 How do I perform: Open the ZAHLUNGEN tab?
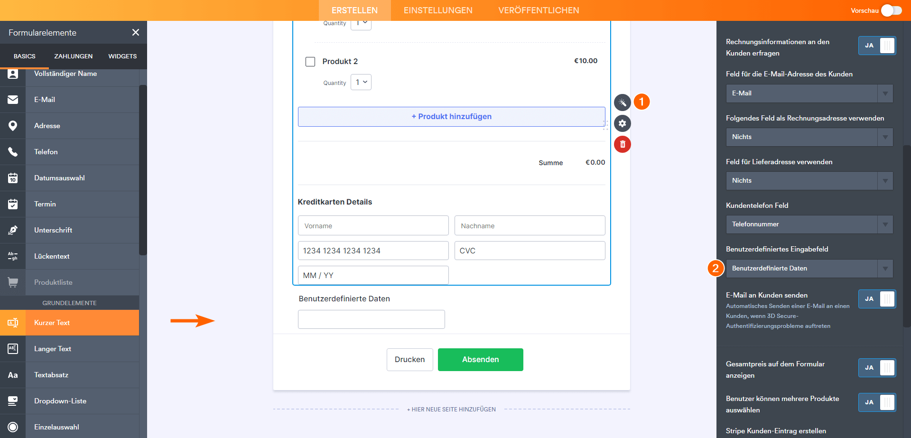click(73, 56)
